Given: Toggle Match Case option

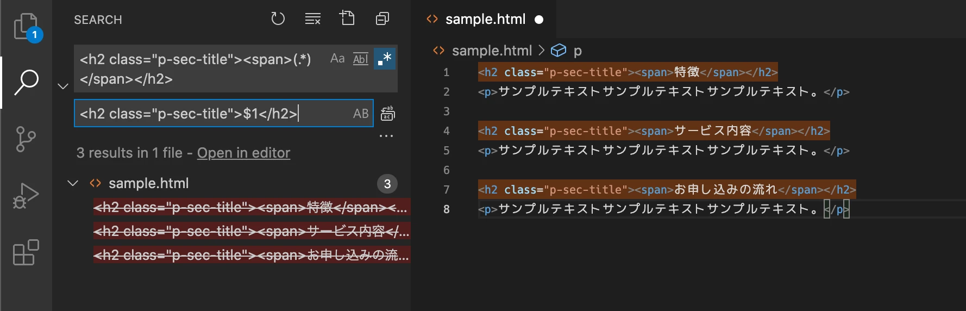Looking at the screenshot, I should [x=337, y=58].
